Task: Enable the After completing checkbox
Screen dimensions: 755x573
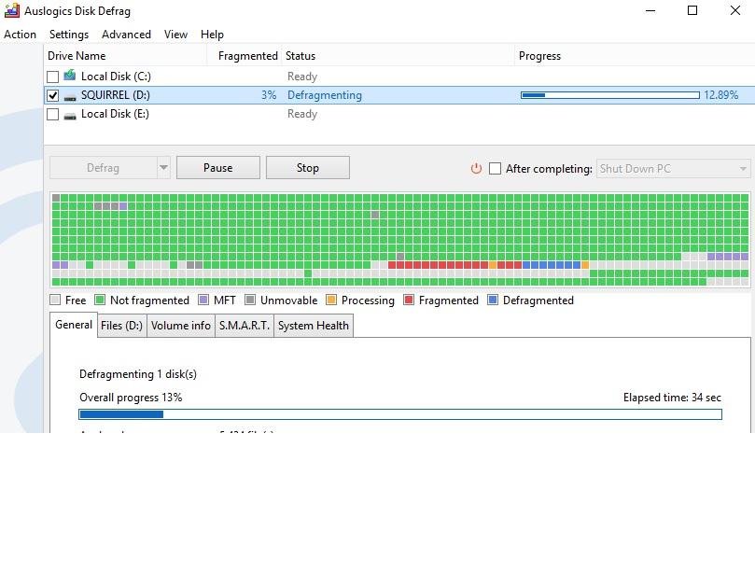Action: 495,169
